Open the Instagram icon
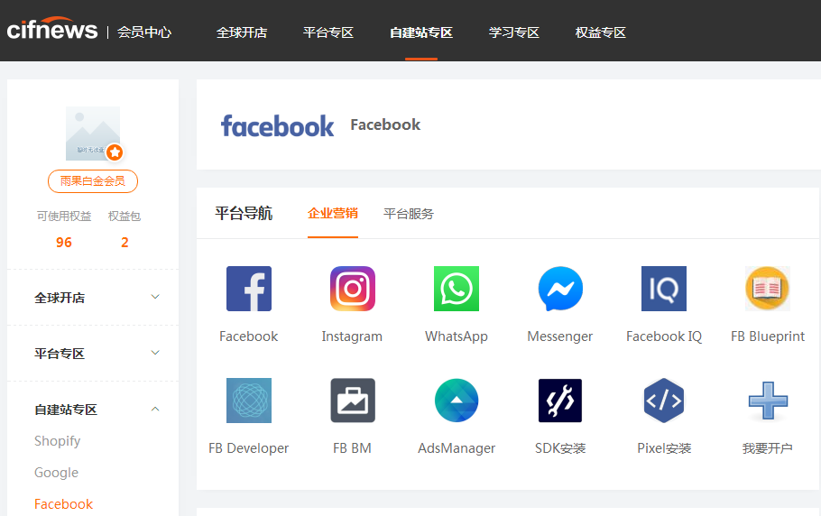The height and width of the screenshot is (516, 821). 353,289
